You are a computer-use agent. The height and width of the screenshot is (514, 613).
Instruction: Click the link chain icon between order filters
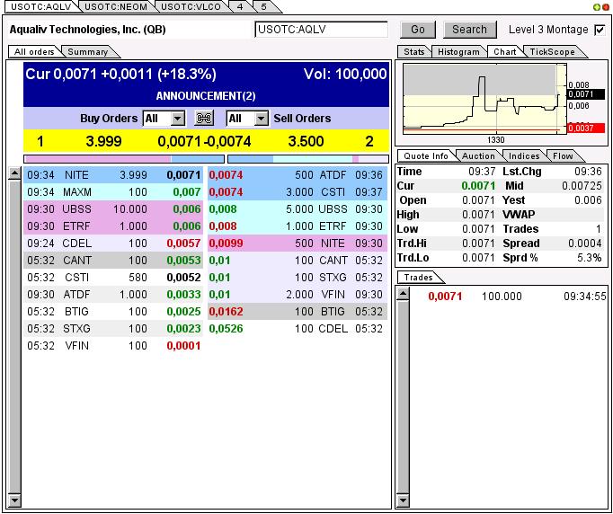[x=204, y=118]
